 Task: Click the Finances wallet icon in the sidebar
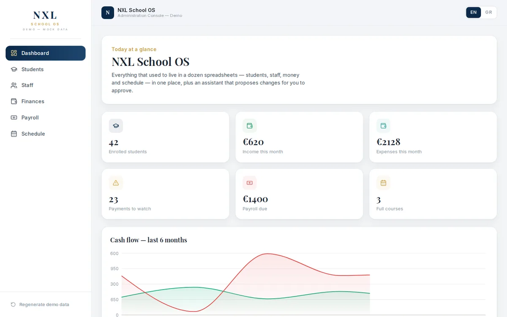tap(14, 101)
